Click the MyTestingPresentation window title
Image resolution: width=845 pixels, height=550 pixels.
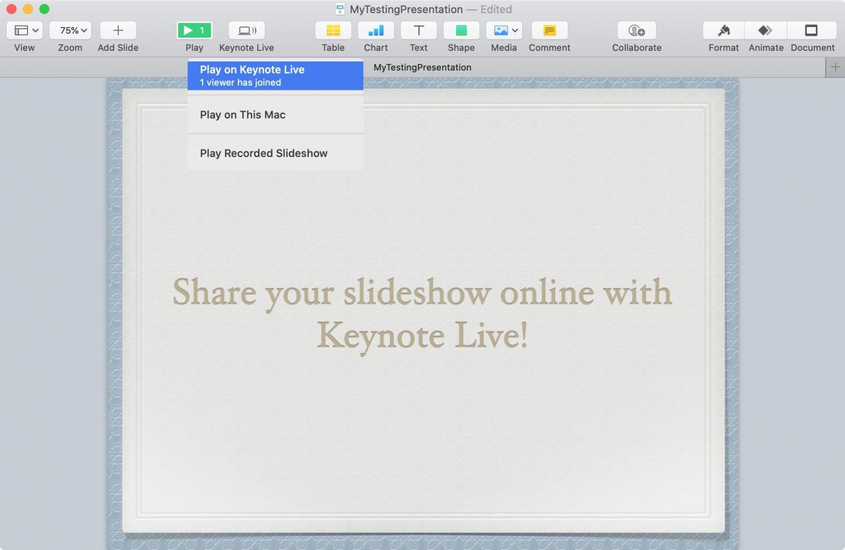pyautogui.click(x=406, y=9)
